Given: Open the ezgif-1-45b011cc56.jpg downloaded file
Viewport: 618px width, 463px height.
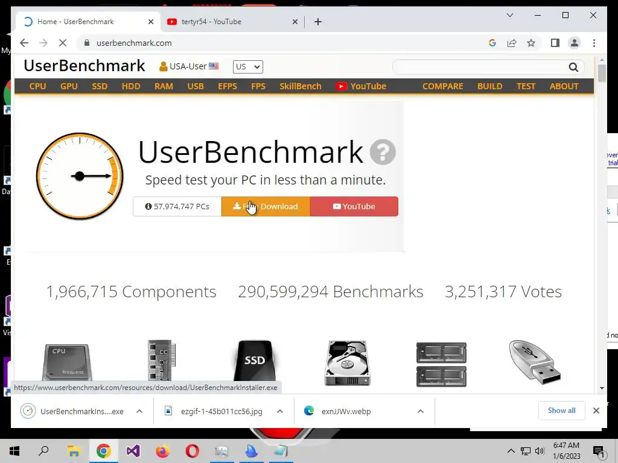Looking at the screenshot, I should click(x=221, y=411).
